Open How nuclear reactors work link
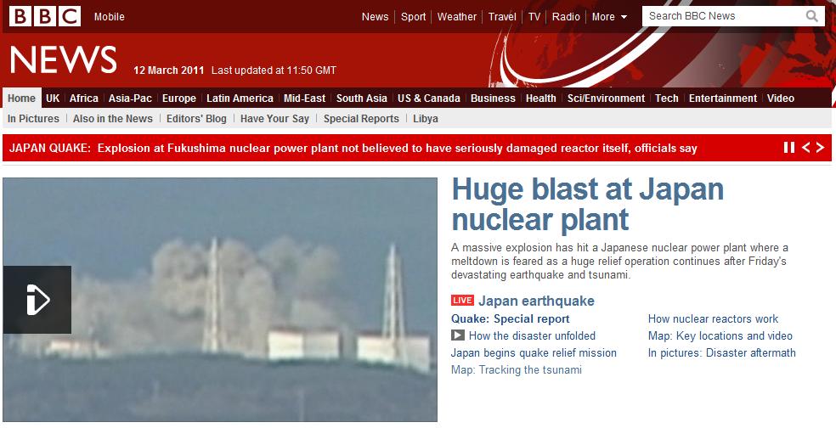 tap(713, 318)
